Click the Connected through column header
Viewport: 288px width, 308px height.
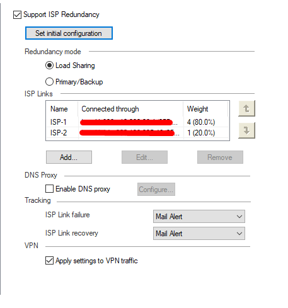[x=130, y=109]
